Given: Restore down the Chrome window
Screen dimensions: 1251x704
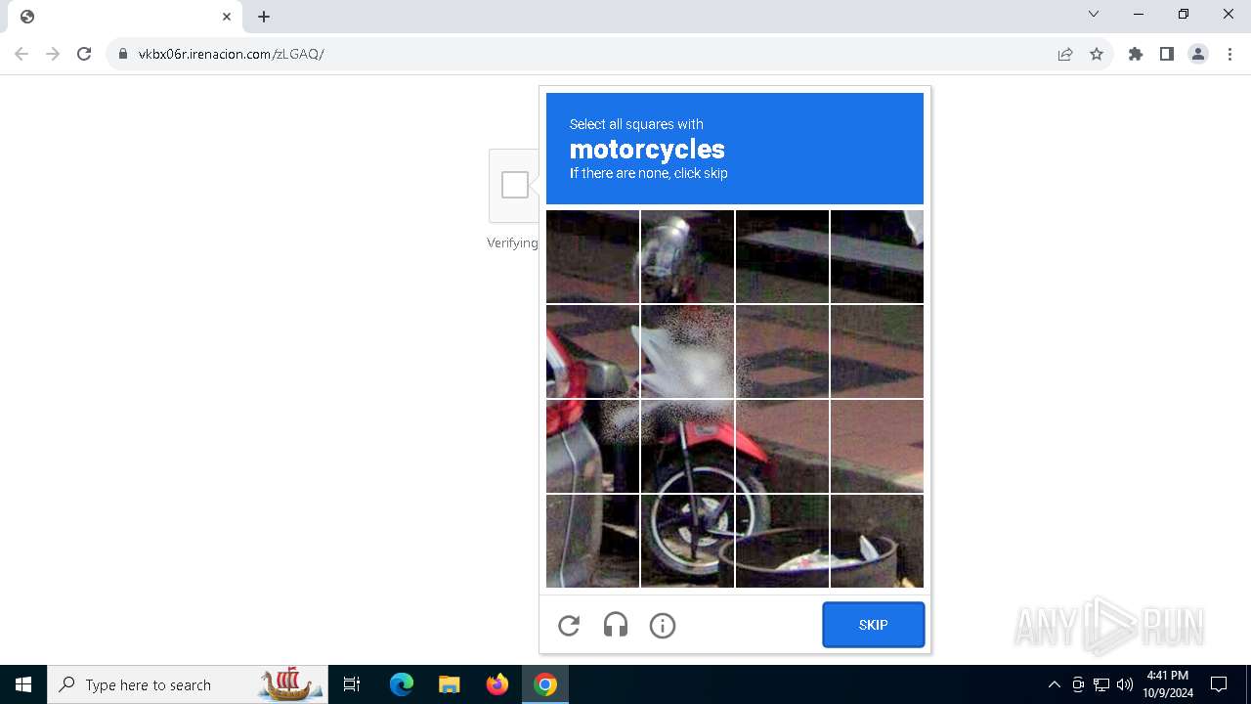Looking at the screenshot, I should (1184, 15).
